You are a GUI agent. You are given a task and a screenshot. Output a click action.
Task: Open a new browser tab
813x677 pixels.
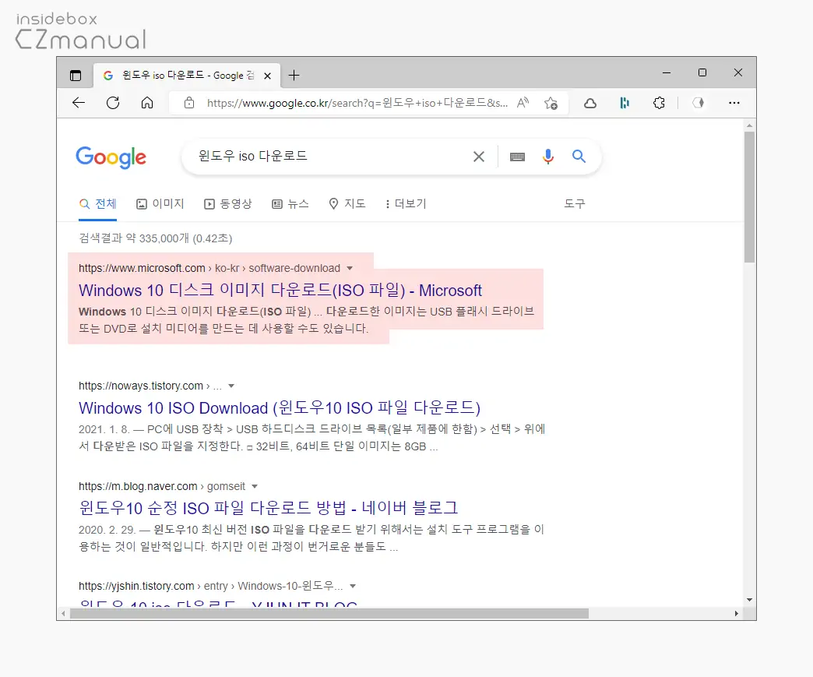coord(294,76)
